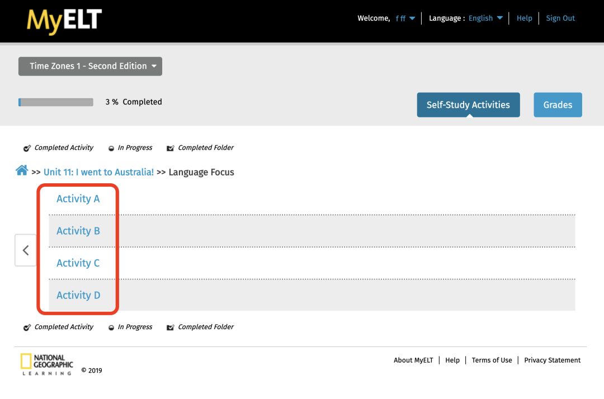Click Completed Folder icon in top legend
This screenshot has width=604, height=399.
(170, 148)
